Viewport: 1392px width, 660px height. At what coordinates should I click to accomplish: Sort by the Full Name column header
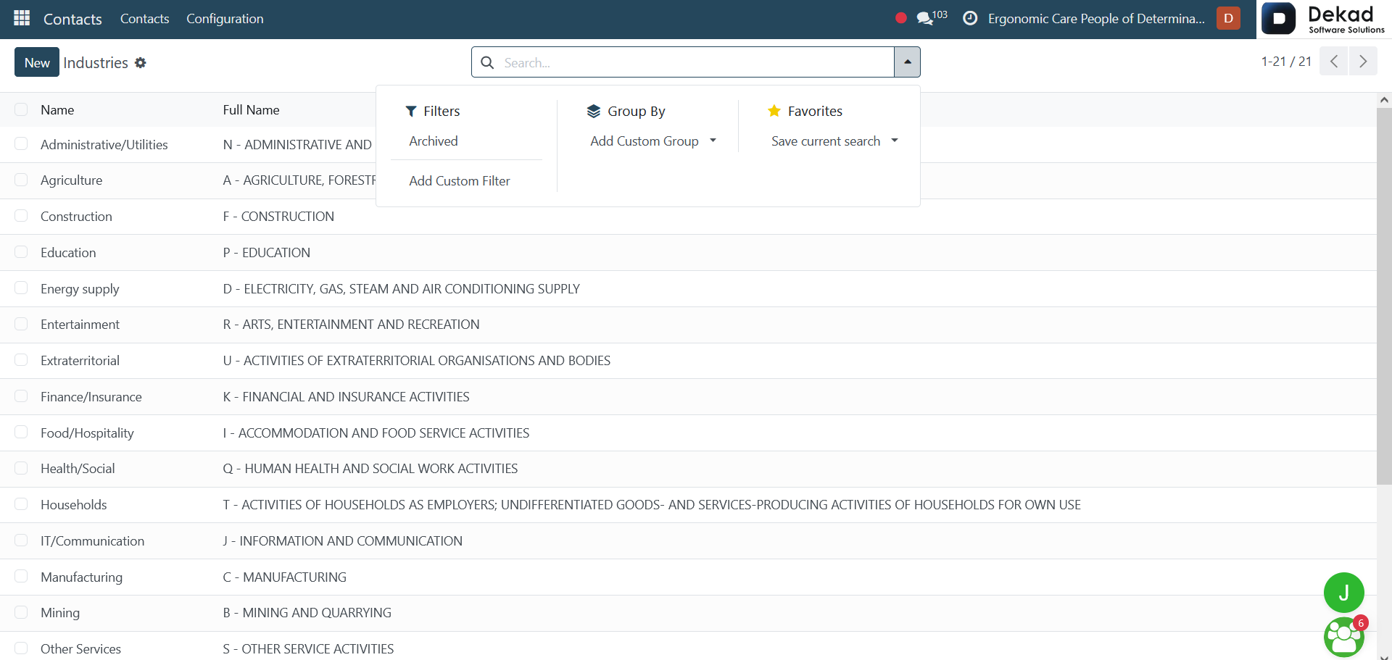[251, 110]
